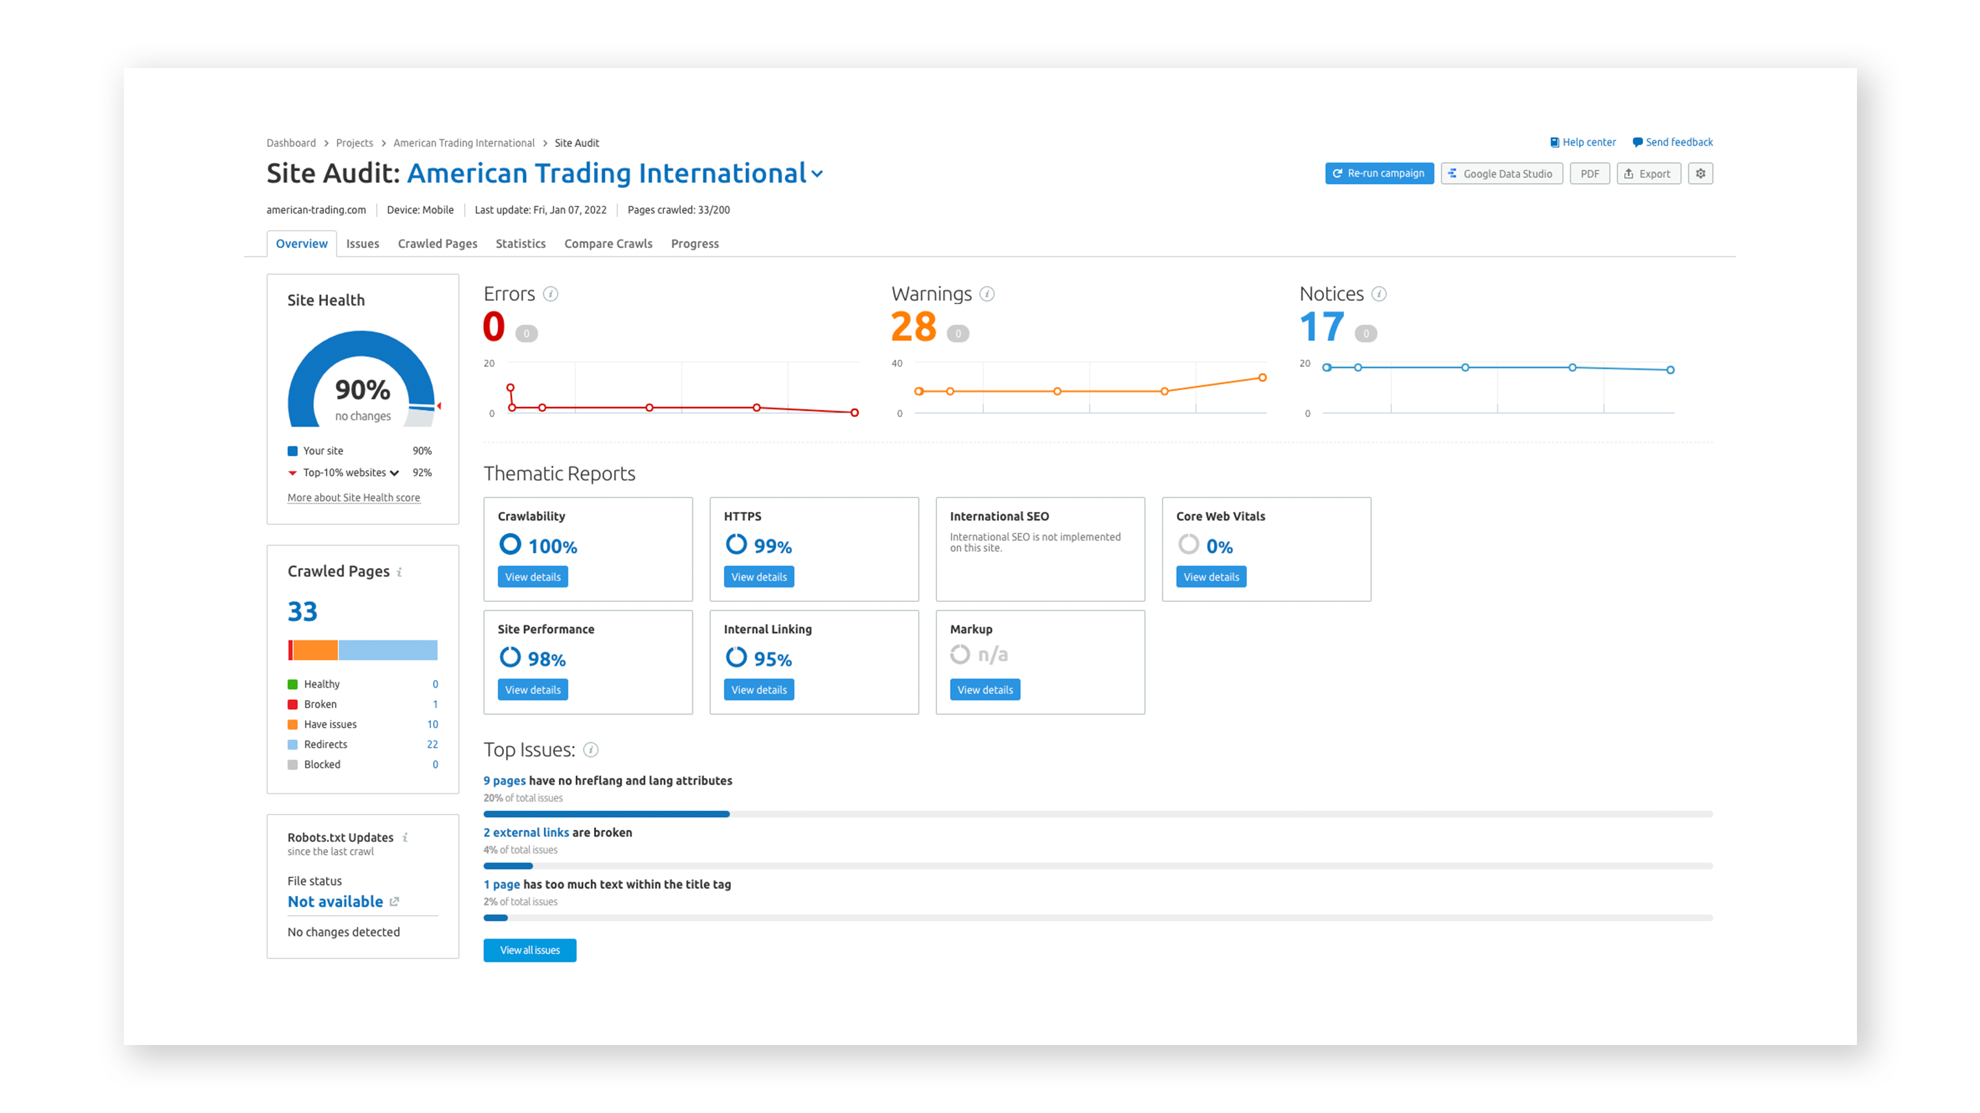
Task: Click the blue Redirects segment in crawled pages bar
Action: [x=387, y=650]
